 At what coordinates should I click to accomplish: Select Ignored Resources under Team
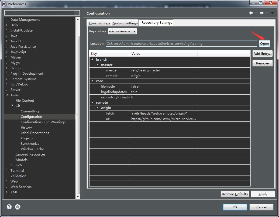[30, 154]
